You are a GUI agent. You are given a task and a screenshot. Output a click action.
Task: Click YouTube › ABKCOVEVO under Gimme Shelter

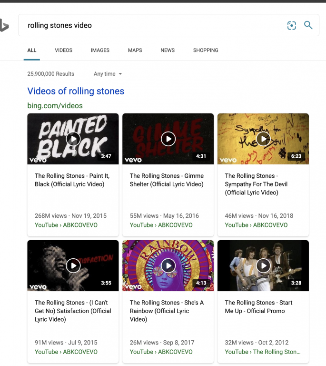tap(161, 225)
